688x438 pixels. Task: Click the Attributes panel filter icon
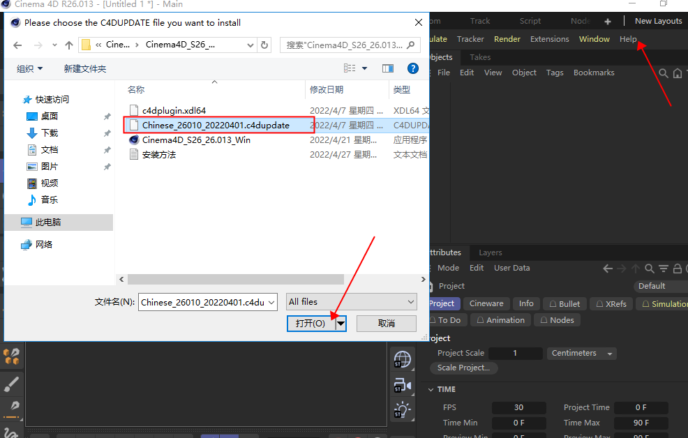(x=664, y=269)
